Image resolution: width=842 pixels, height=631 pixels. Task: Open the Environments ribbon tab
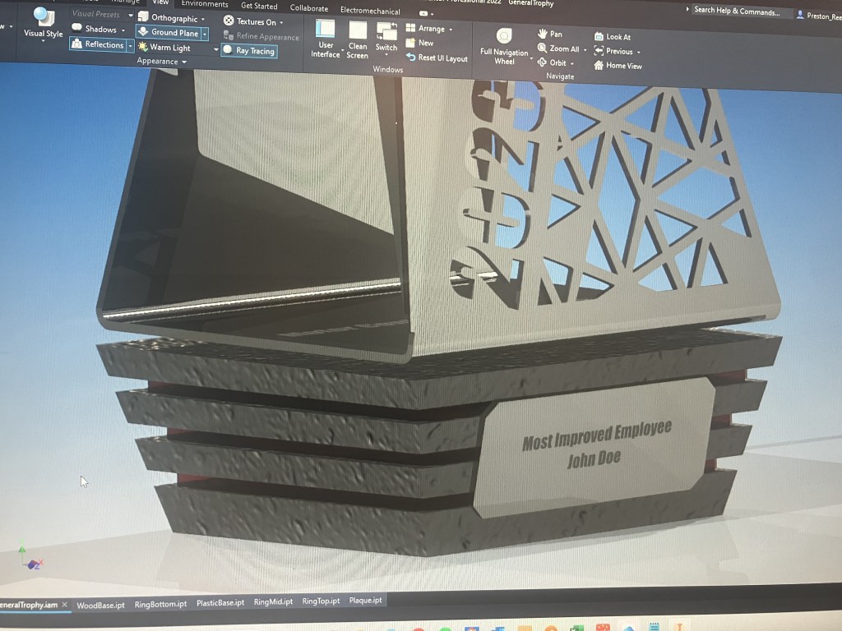[x=205, y=5]
